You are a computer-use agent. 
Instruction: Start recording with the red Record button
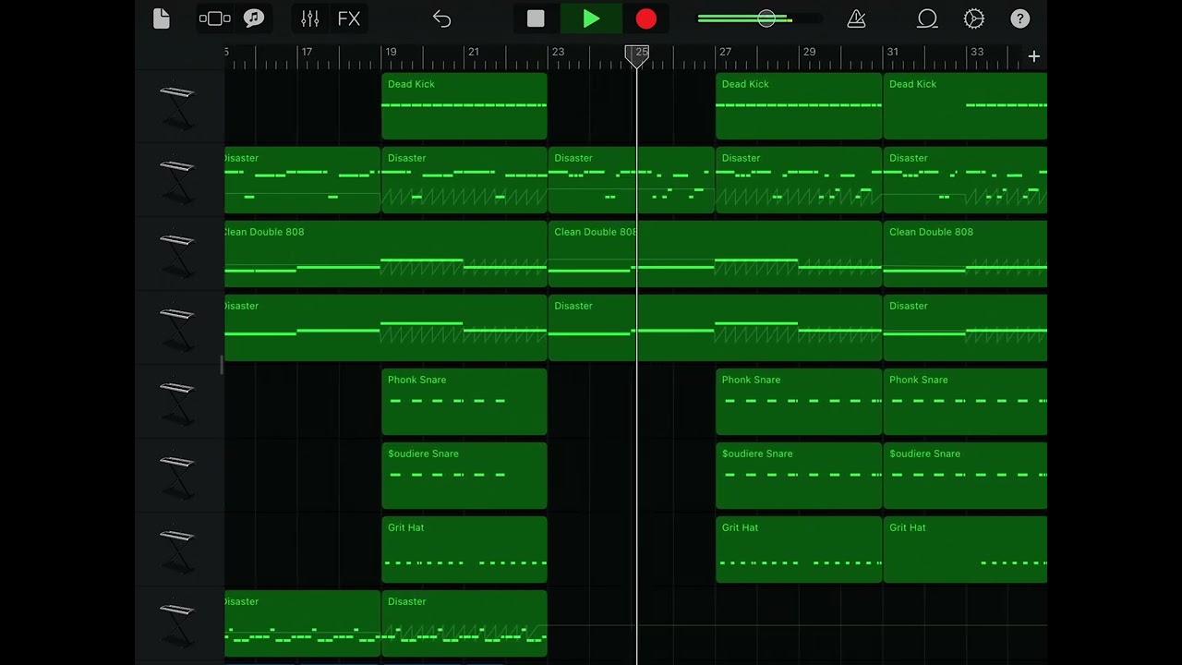[x=646, y=18]
